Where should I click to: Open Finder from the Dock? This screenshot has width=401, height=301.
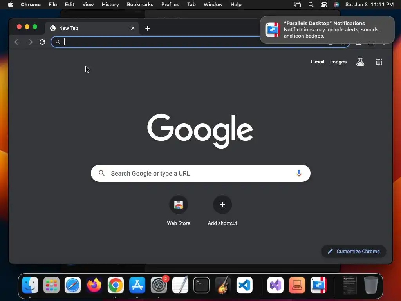30,285
